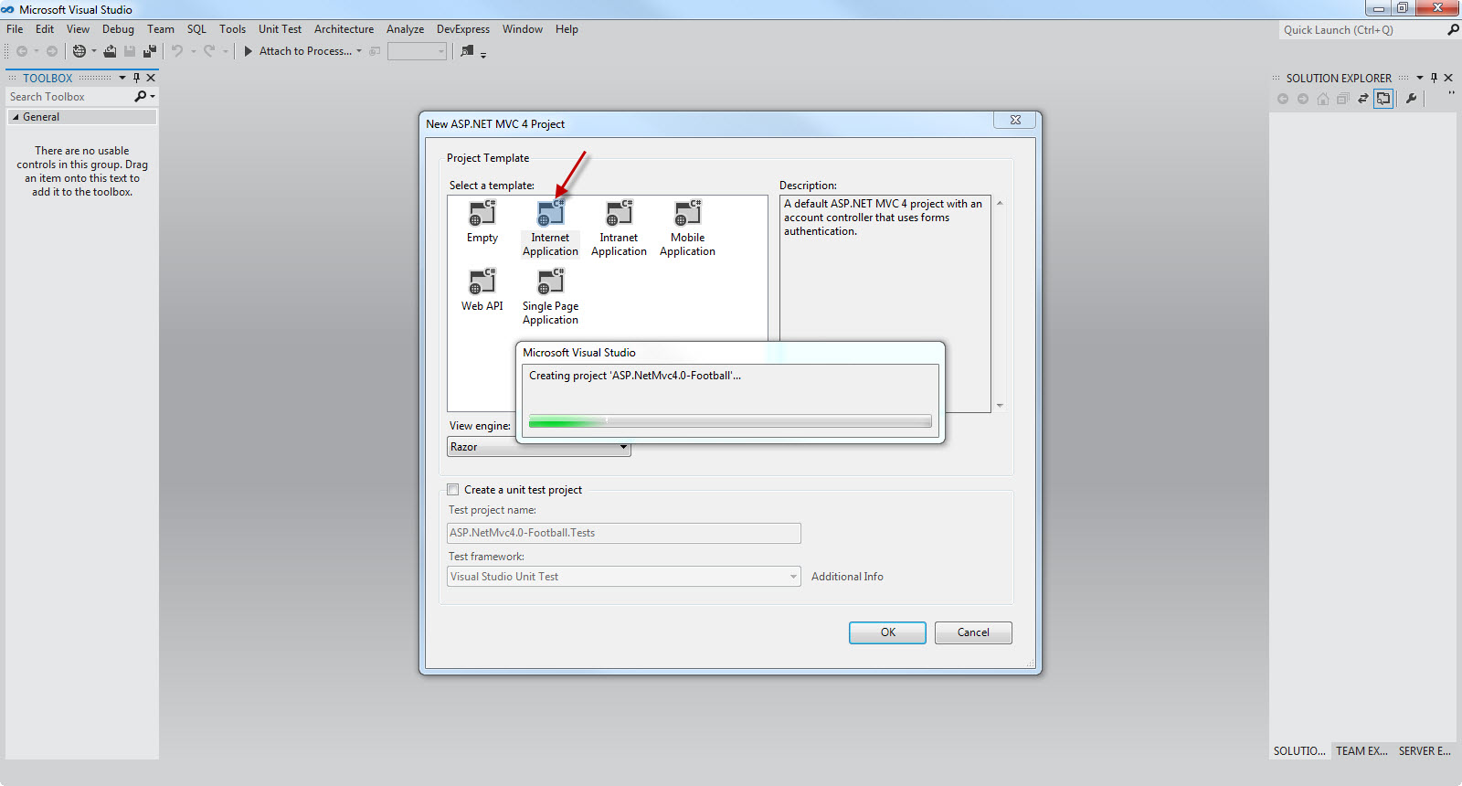The height and width of the screenshot is (786, 1462).
Task: Open Properties wrench icon in Solution Explorer
Action: (x=1411, y=99)
